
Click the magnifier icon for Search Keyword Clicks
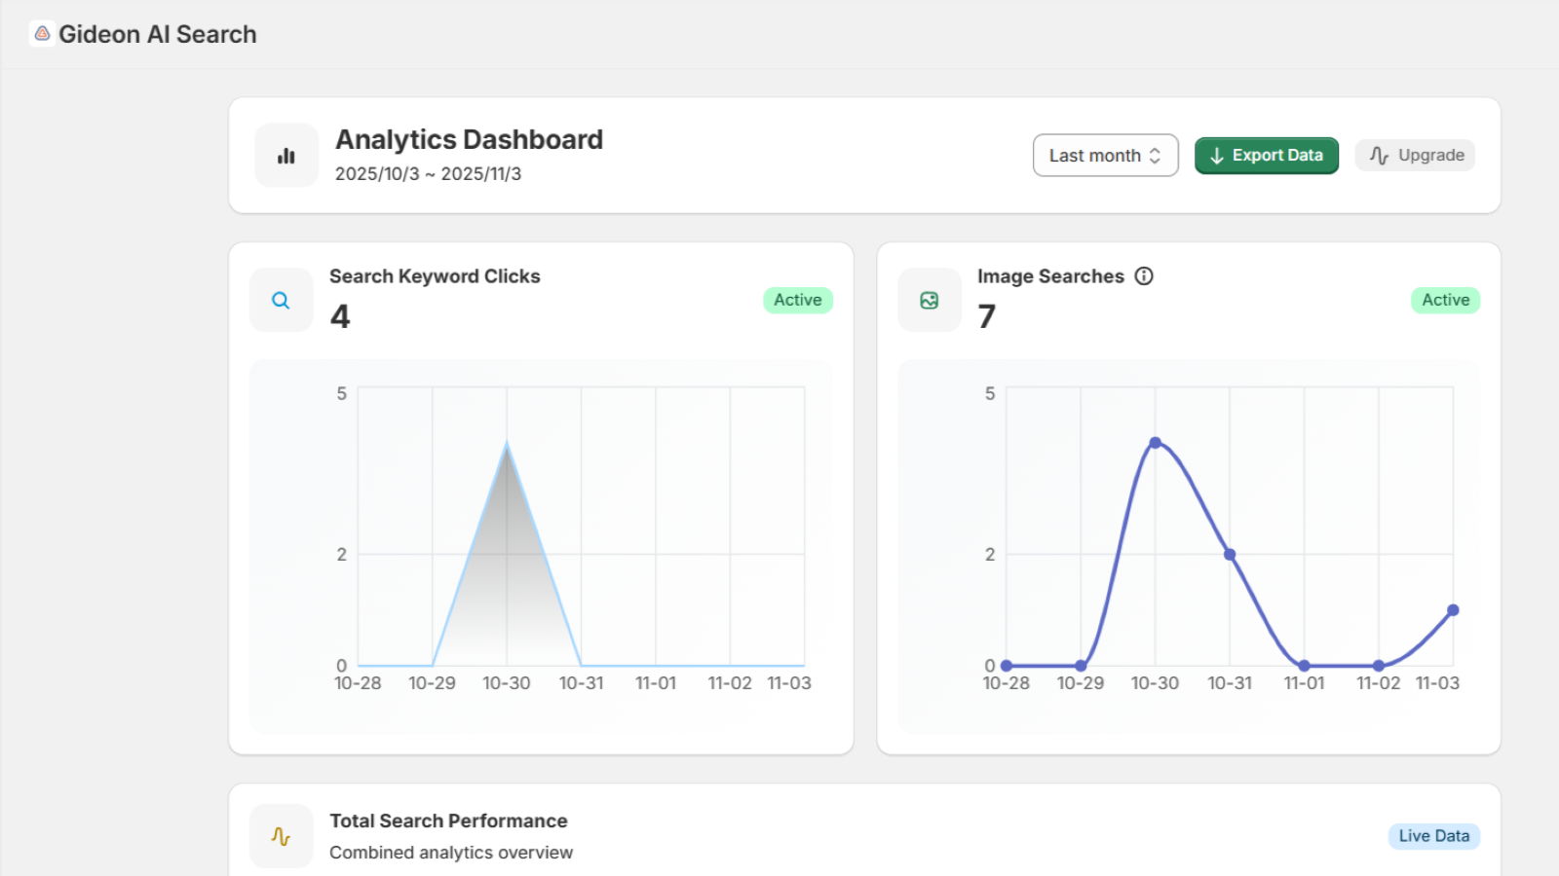pos(281,301)
